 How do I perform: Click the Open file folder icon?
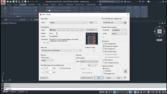coord(10,2)
